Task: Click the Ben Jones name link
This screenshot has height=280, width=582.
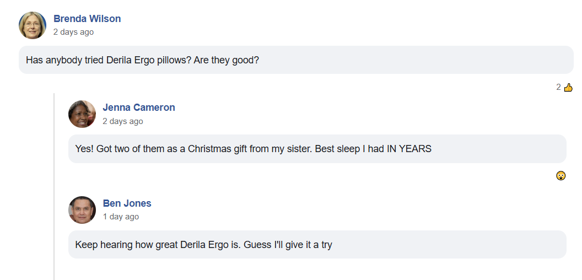Action: 127,203
